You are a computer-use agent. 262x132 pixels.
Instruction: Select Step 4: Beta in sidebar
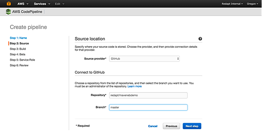18,54
